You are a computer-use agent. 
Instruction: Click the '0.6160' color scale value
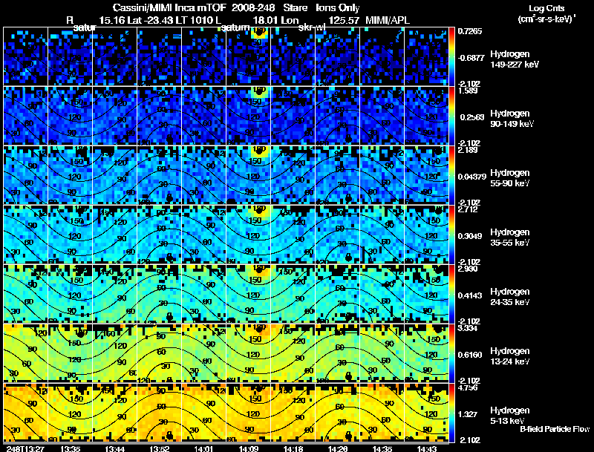470,355
